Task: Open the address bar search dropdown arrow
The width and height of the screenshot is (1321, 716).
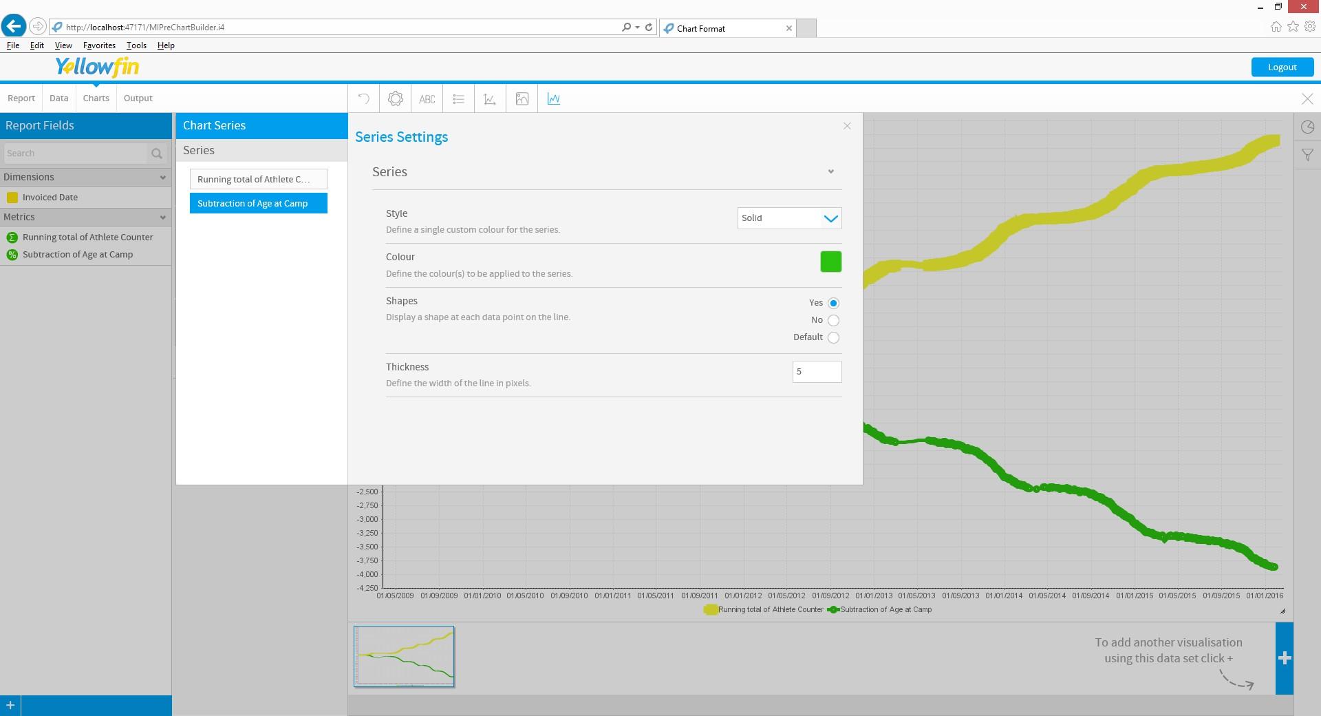Action: tap(638, 28)
